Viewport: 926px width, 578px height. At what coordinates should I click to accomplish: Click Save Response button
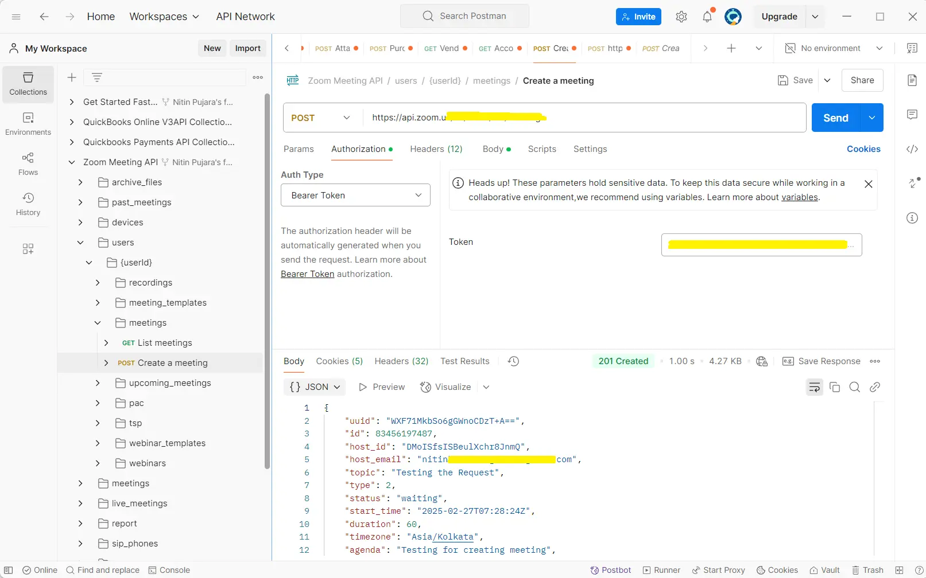[x=822, y=361]
